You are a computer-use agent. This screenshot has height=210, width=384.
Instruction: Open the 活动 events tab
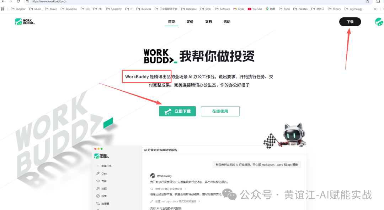click(227, 22)
